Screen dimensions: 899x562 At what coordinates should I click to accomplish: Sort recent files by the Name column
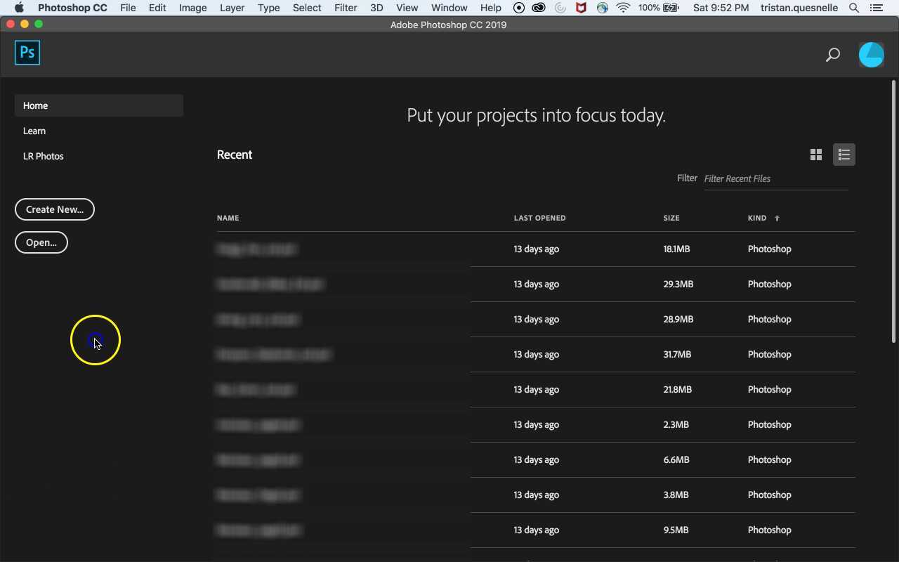228,218
